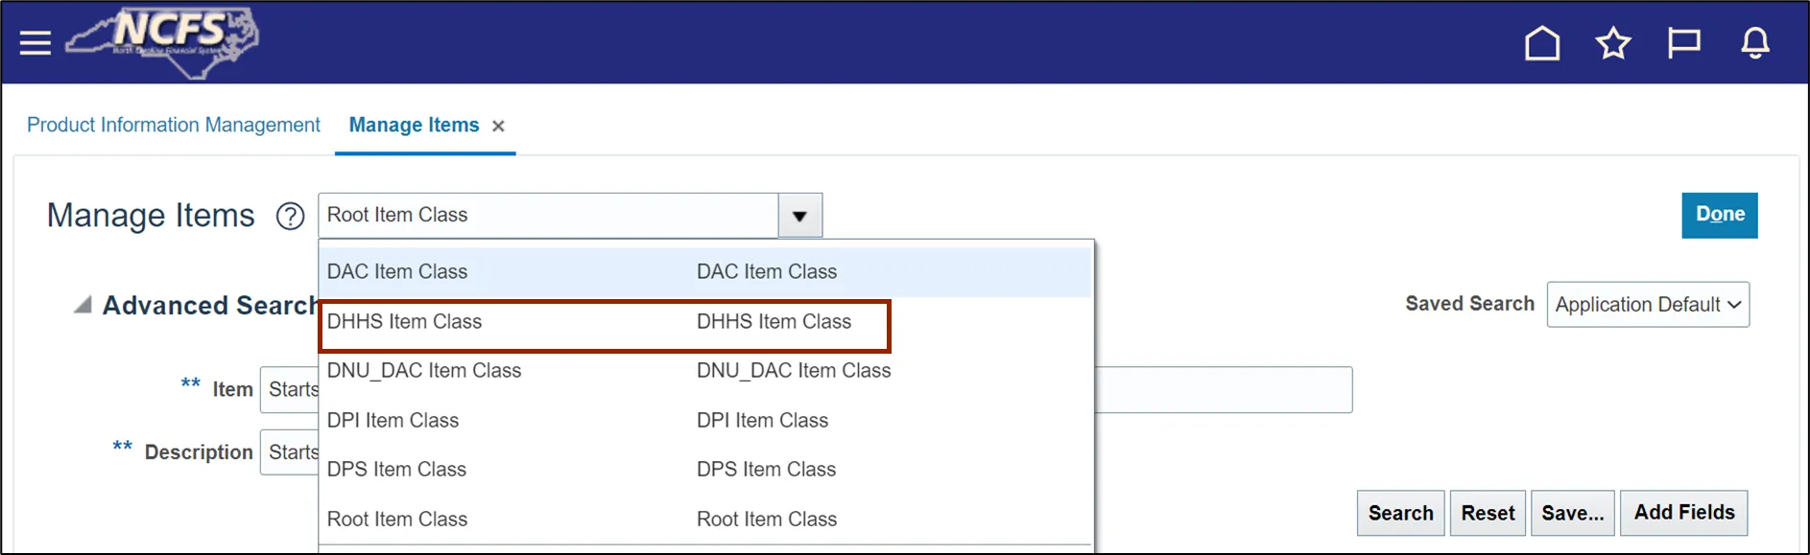Open the item class dropdown arrow

click(799, 216)
